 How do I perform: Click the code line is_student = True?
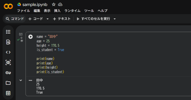point(50,50)
